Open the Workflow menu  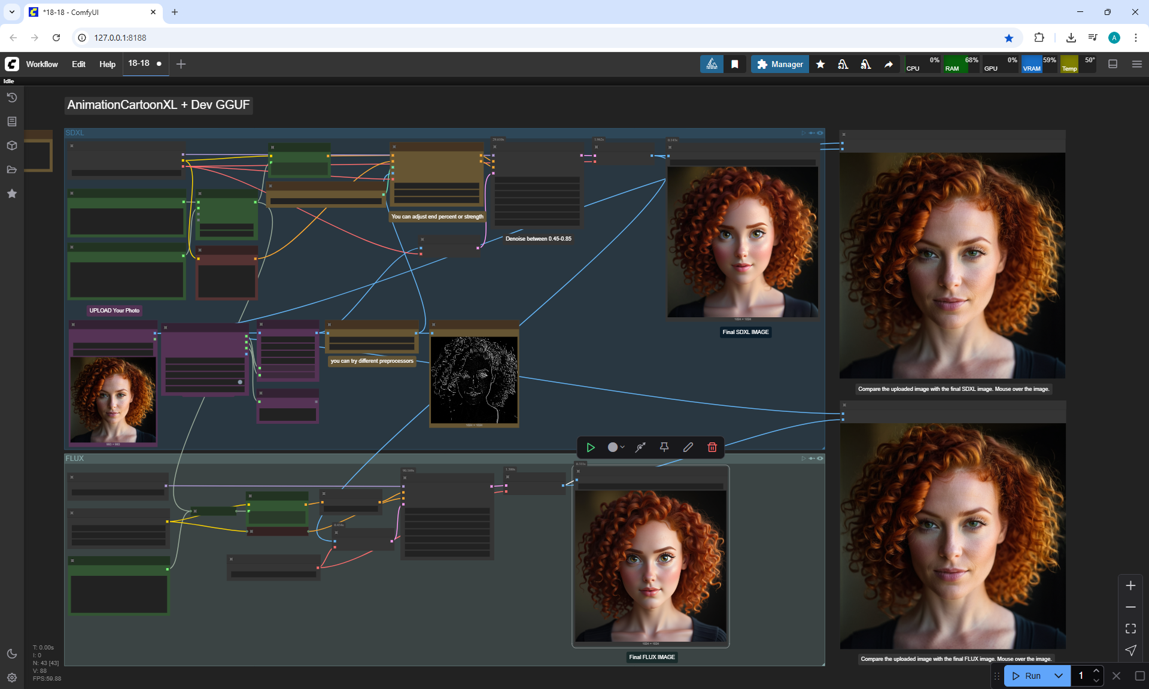42,64
